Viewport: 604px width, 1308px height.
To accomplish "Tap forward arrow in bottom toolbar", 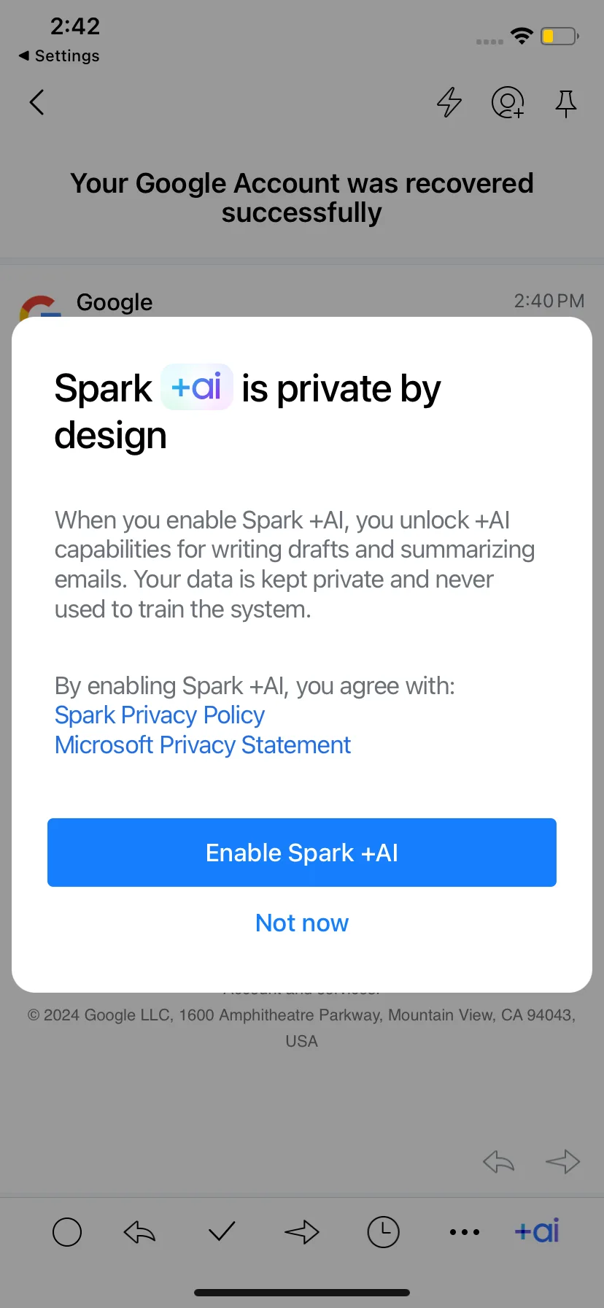I will click(302, 1232).
